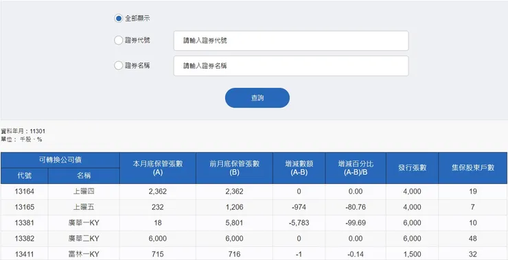The height and width of the screenshot is (260, 508).
Task: Click the 資料年月：11301 text
Action: pos(23,131)
